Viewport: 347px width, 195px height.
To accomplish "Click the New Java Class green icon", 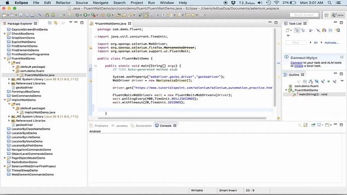I will point(108,15).
